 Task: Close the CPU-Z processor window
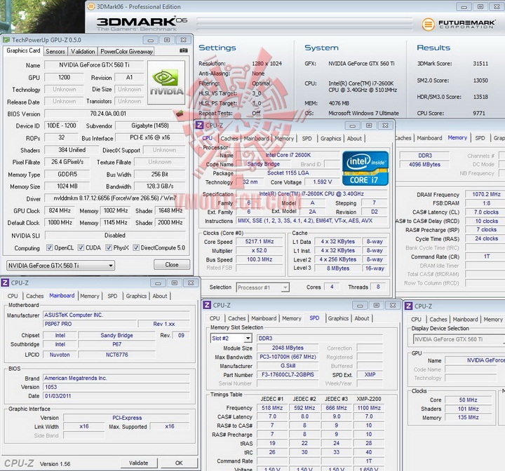tap(385, 125)
